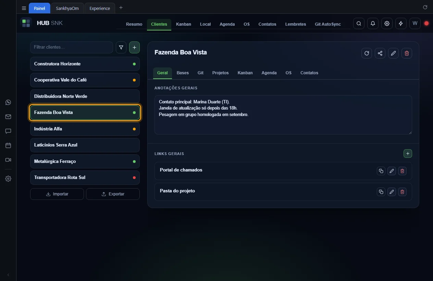433x281 pixels.
Task: Open the W user avatar button
Action: point(415,24)
